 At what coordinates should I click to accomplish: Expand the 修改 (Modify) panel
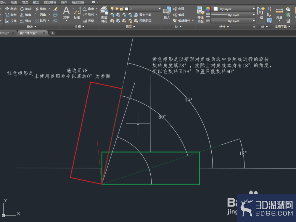(x=32, y=27)
